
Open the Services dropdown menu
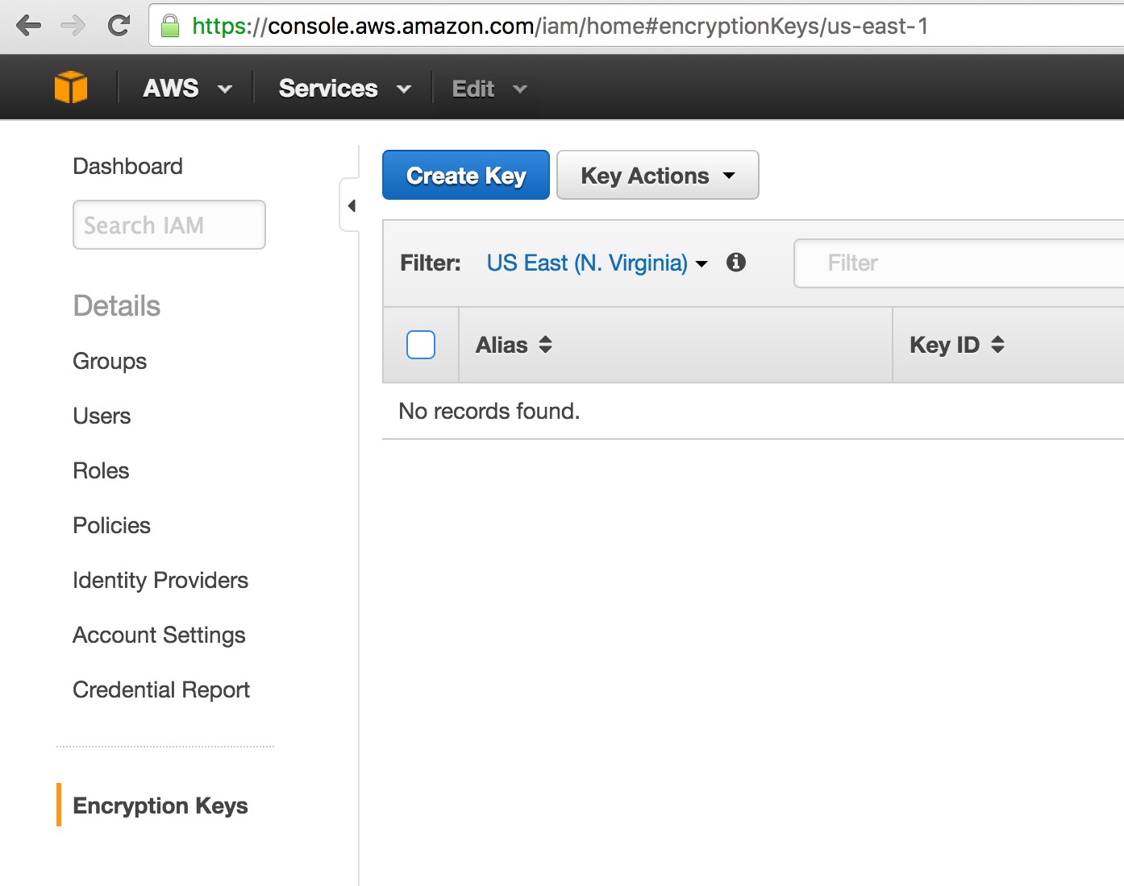point(345,88)
